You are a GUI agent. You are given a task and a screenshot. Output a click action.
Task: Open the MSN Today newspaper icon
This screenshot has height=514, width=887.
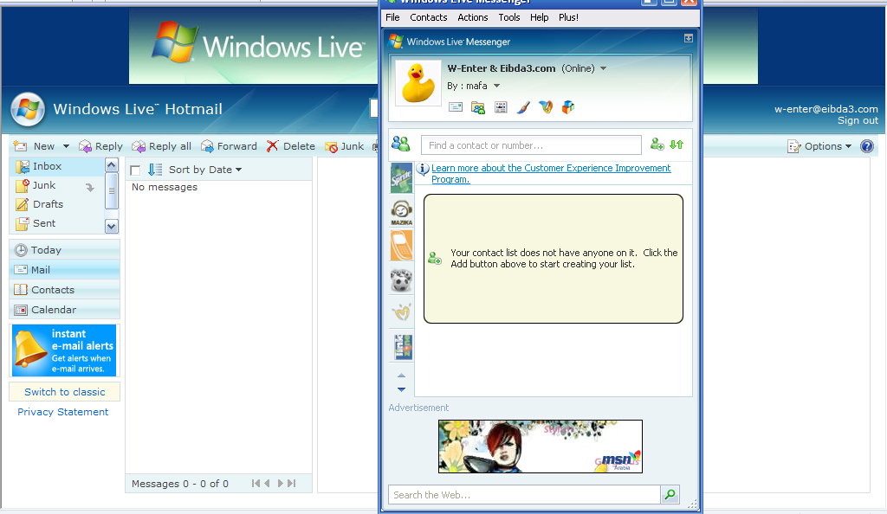(501, 106)
